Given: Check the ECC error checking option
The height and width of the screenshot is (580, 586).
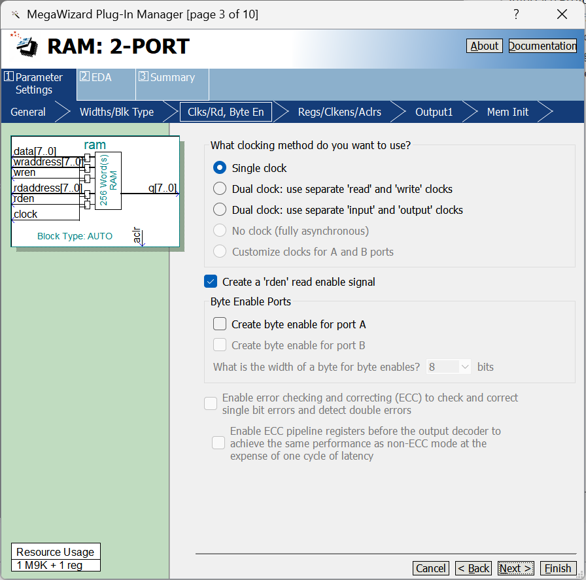Looking at the screenshot, I should (211, 403).
